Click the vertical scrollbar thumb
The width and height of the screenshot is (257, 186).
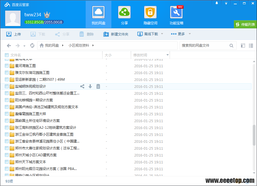pyautogui.click(x=254, y=135)
